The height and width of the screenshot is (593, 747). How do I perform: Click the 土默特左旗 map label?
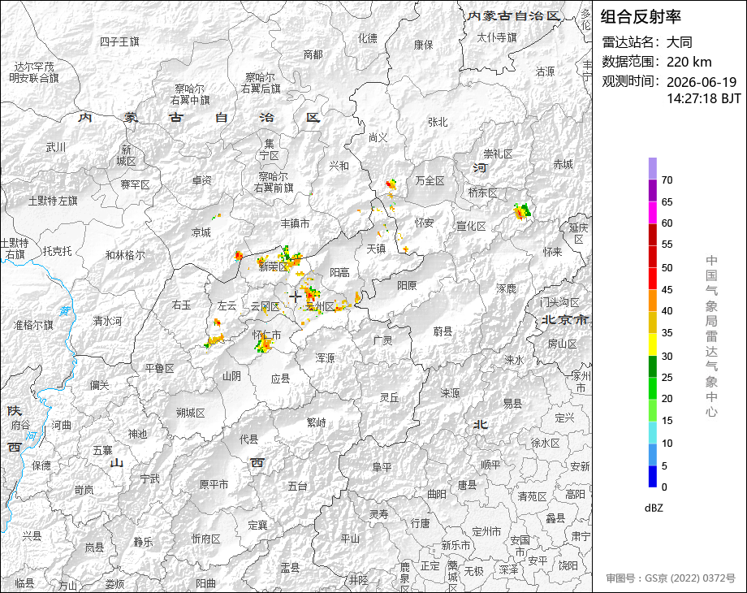click(53, 201)
